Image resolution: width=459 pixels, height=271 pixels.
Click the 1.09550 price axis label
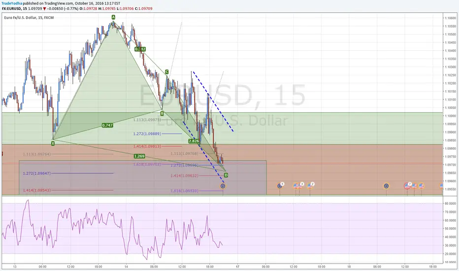click(x=450, y=189)
